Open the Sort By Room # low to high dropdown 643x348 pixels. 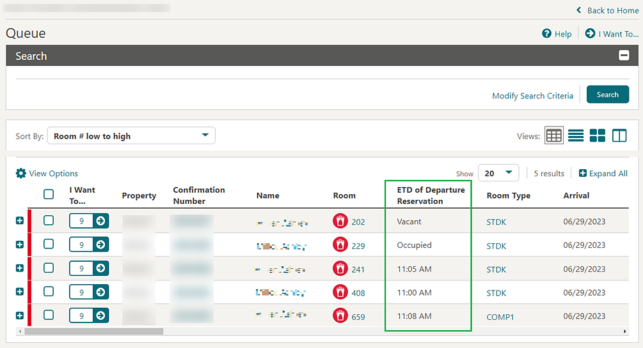coord(131,135)
